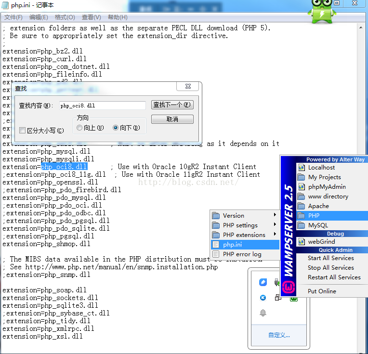This screenshot has height=354, width=368.
Task: Click the Notepad icon in the title bar
Action: (x=5, y=5)
